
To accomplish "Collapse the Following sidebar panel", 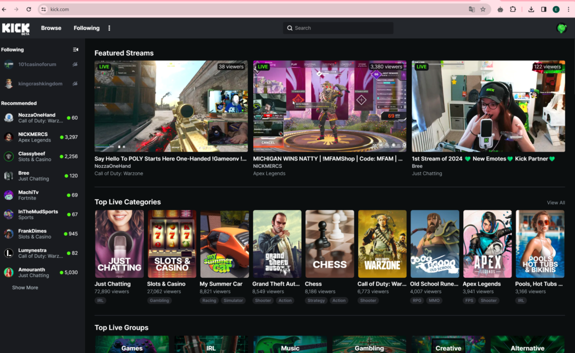I will [75, 50].
